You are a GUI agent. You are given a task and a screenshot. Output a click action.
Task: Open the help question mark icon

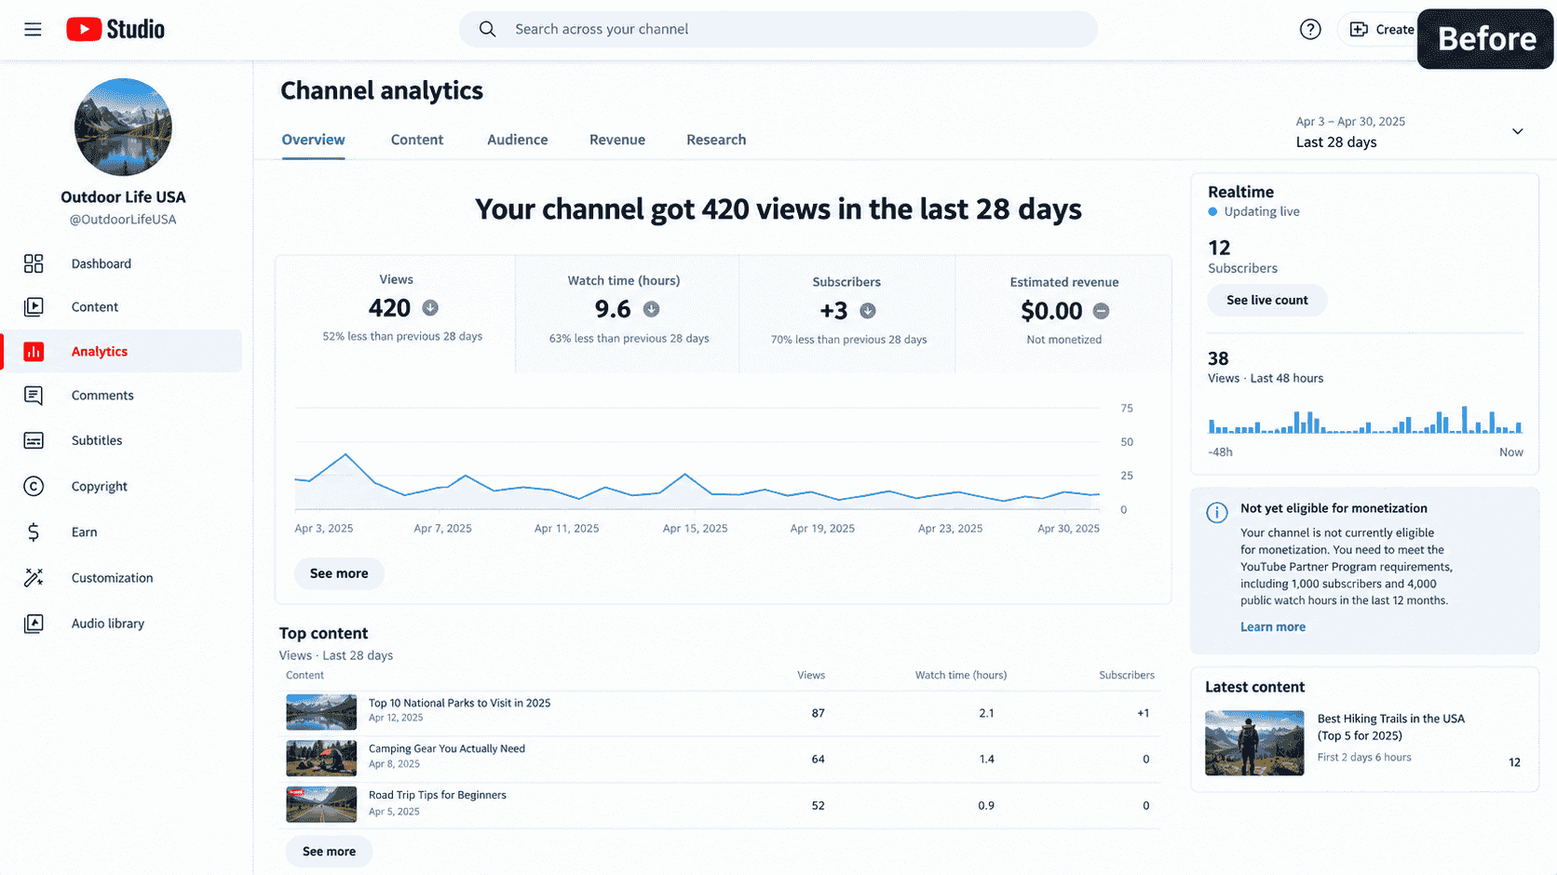click(x=1310, y=29)
